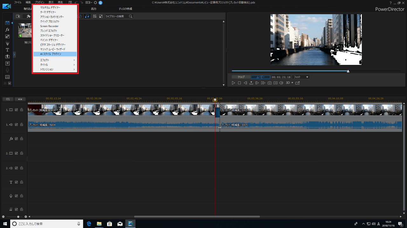Toggle lock on the music track
Screen dimensions: 407x228
tap(22, 209)
